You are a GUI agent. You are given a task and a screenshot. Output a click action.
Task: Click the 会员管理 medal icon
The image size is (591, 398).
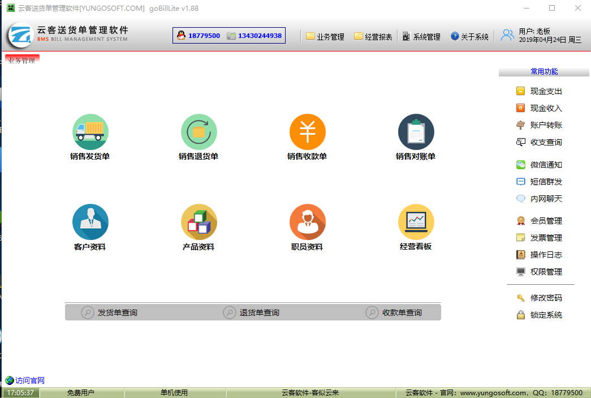pyautogui.click(x=520, y=221)
